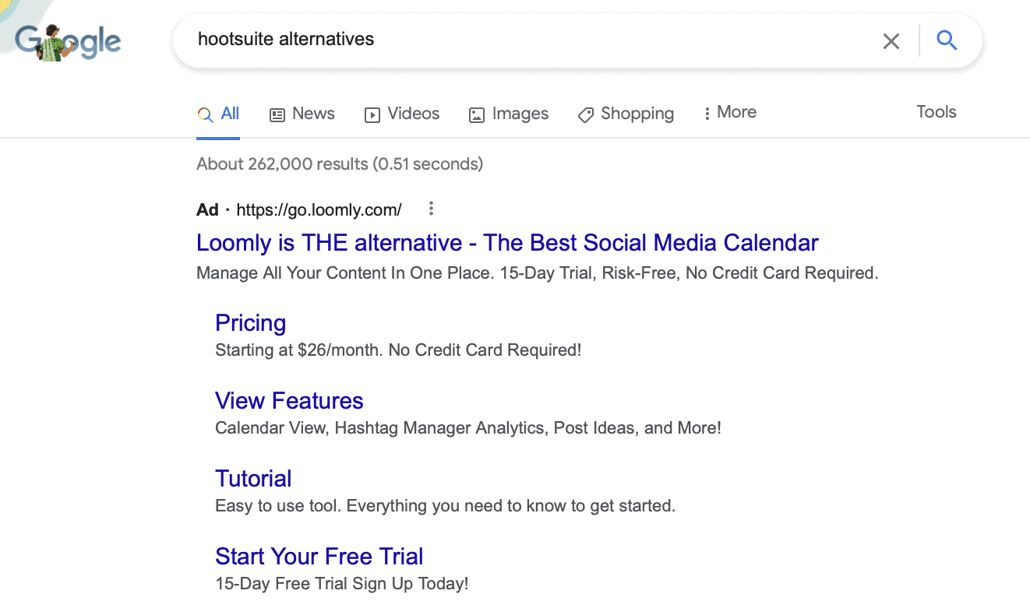Click the colored magnifier on All tab
1030x601 pixels.
tap(205, 114)
